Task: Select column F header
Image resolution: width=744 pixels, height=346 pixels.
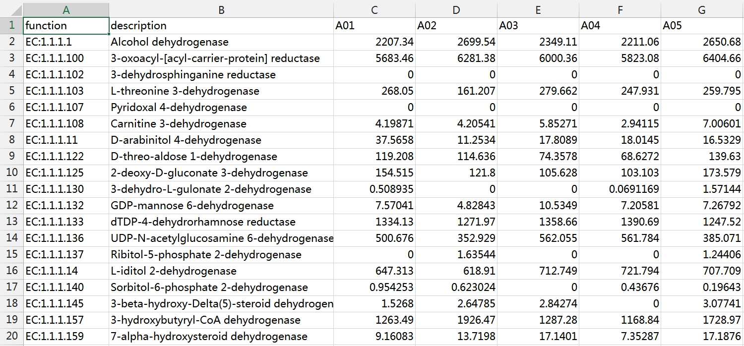Action: 620,10
